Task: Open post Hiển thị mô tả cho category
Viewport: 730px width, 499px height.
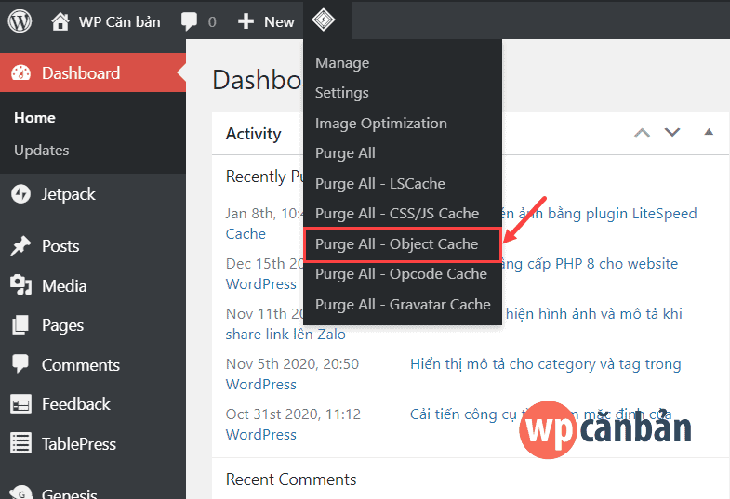Action: 545,364
